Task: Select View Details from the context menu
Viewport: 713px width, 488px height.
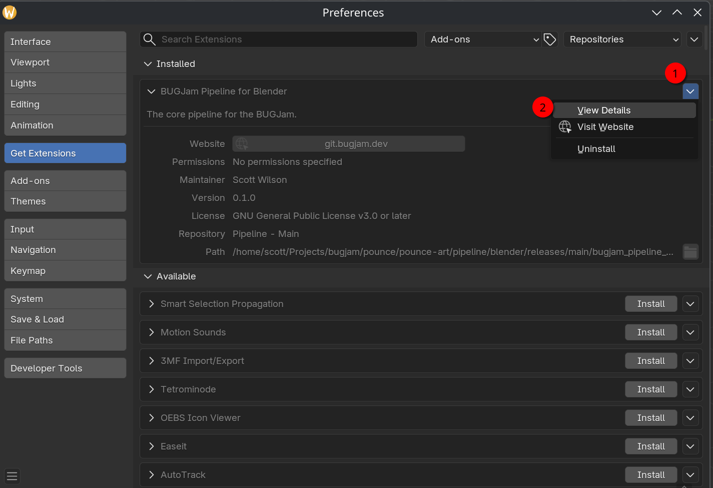Action: (604, 110)
